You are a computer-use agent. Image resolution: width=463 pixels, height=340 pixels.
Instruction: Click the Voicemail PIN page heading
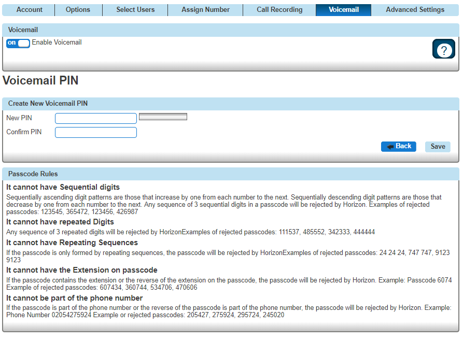(40, 80)
